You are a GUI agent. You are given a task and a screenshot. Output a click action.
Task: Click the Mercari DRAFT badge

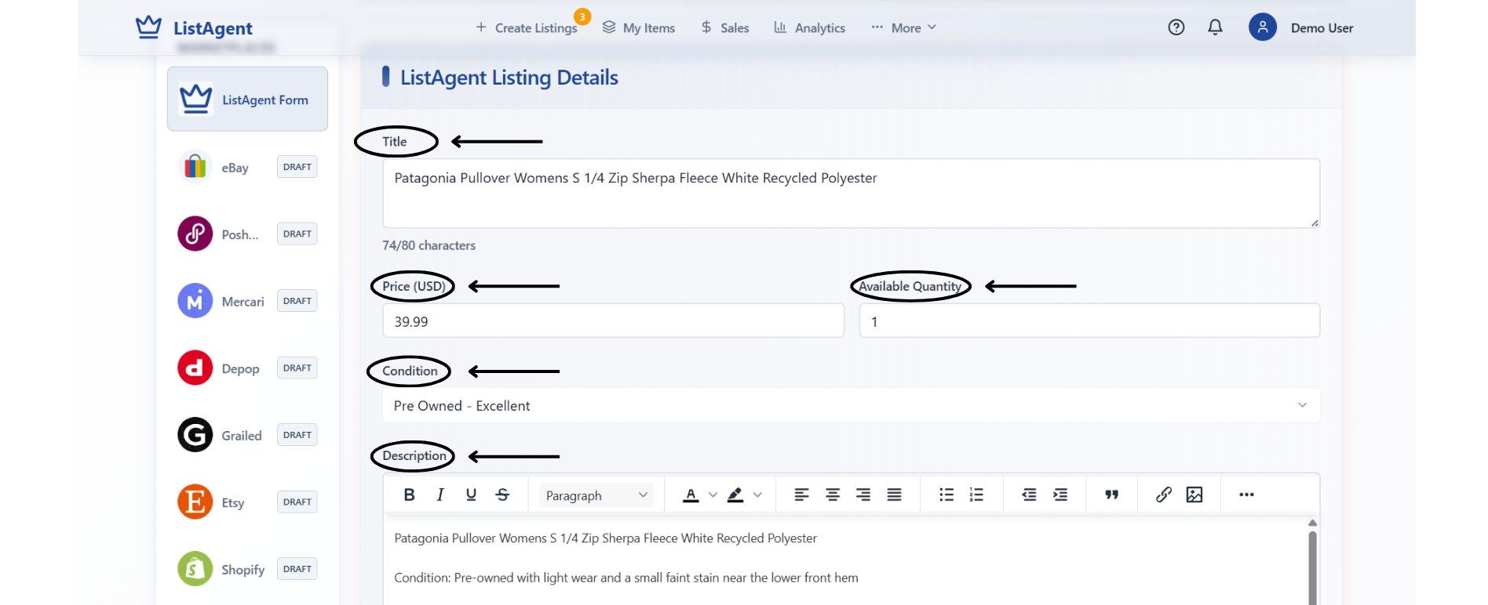point(297,301)
